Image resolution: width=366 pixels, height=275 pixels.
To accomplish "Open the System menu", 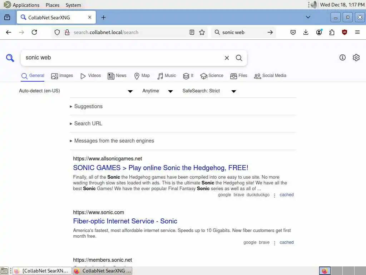I will pos(73,5).
